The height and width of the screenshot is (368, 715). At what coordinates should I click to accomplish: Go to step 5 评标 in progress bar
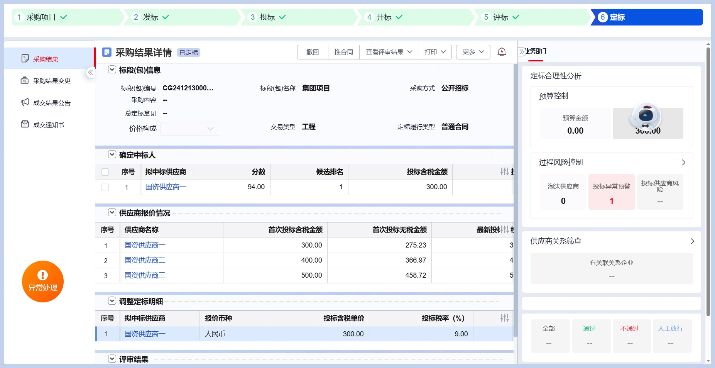tap(500, 17)
